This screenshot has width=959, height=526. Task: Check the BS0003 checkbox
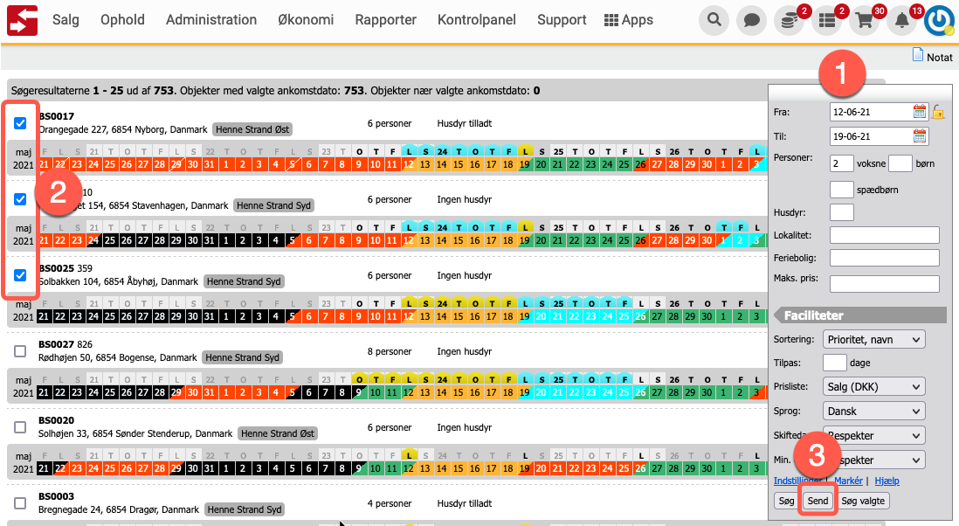pyautogui.click(x=20, y=502)
